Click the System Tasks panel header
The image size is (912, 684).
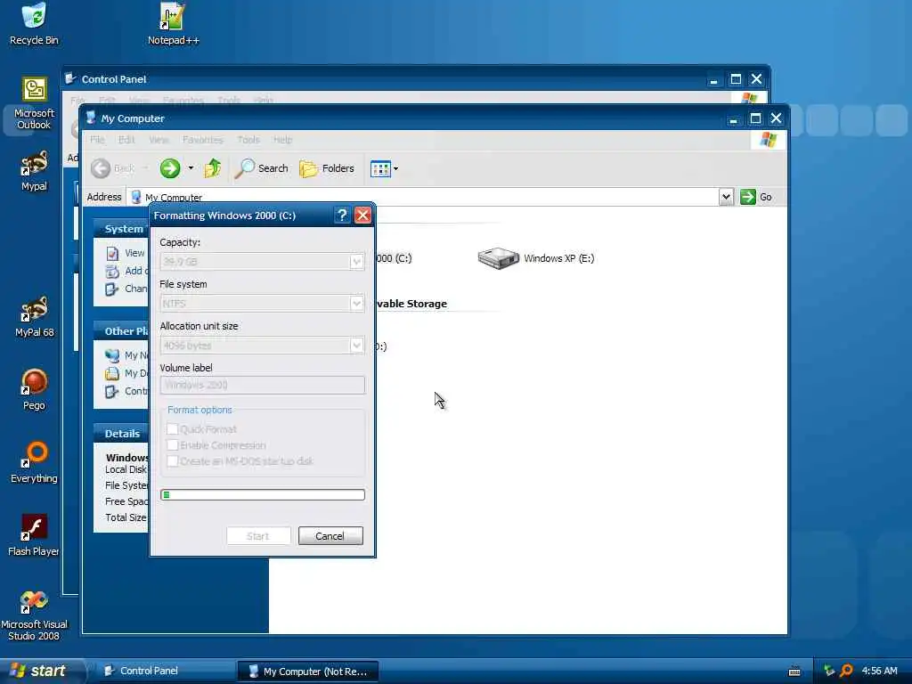coord(121,229)
